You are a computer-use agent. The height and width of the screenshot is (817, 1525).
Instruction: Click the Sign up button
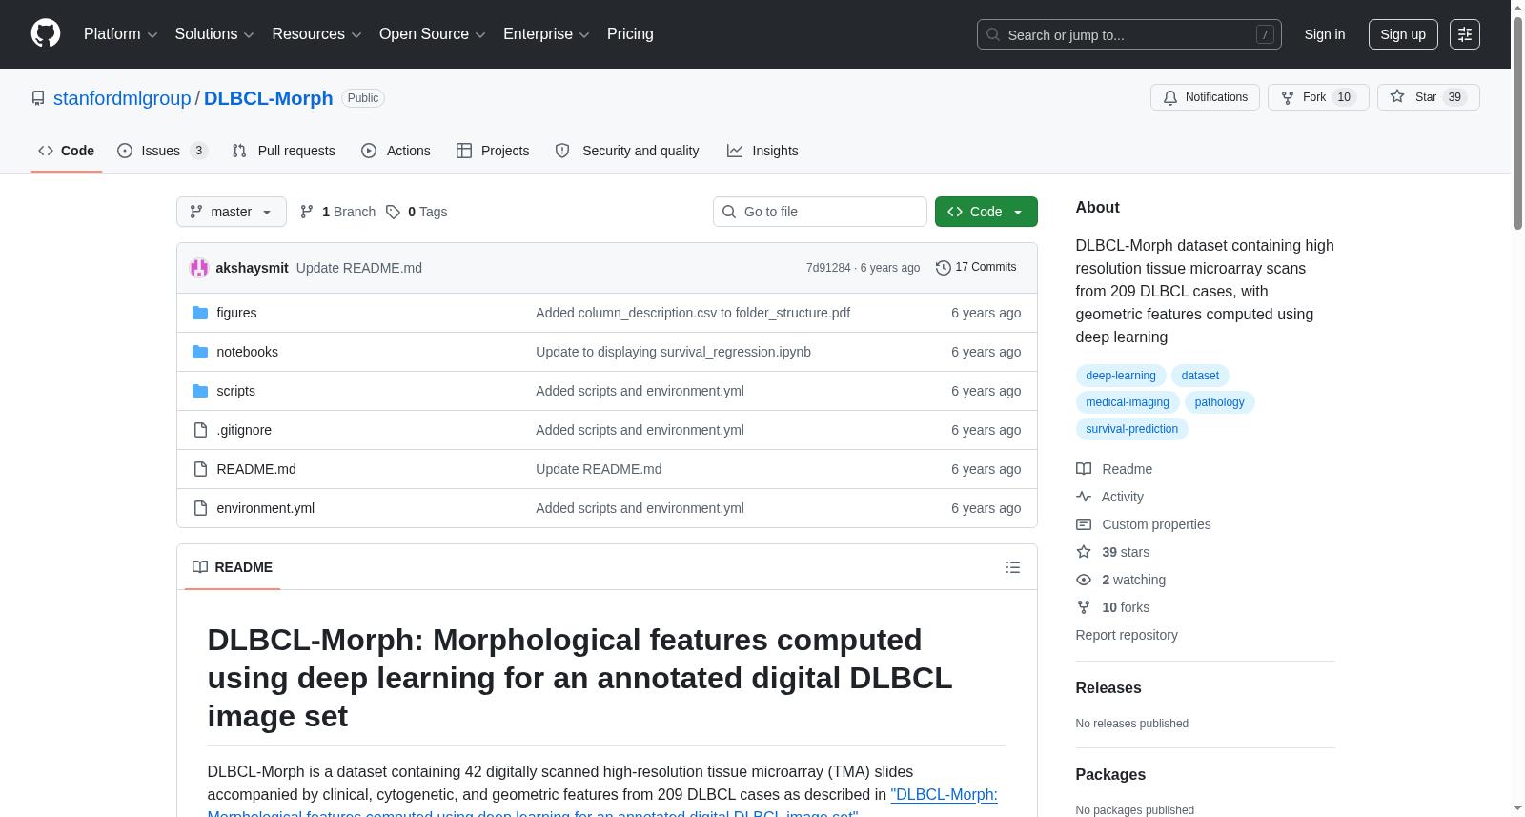coord(1403,34)
